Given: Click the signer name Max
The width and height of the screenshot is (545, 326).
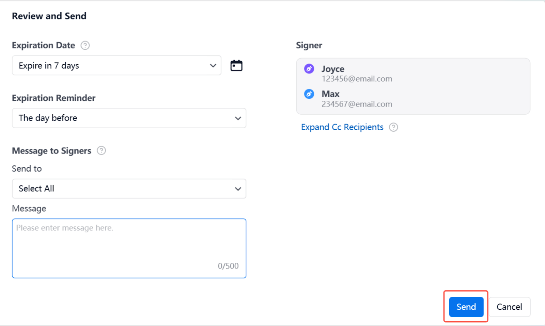Looking at the screenshot, I should pos(330,94).
